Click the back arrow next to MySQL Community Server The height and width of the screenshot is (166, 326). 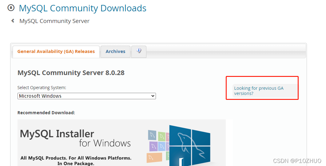coord(13,21)
